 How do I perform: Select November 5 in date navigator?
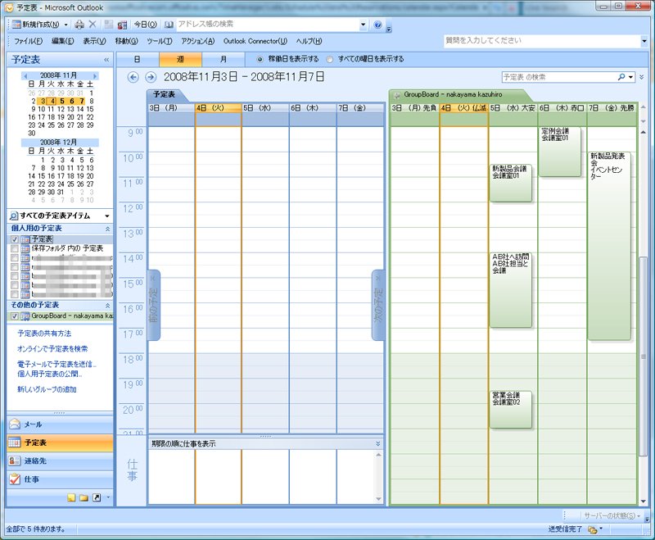tap(62, 101)
